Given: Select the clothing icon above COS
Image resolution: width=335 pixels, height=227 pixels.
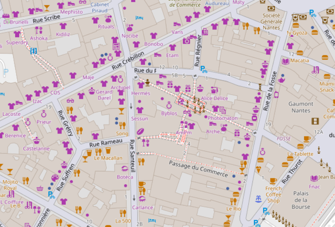Looking at the screenshot, I should [x=55, y=84].
